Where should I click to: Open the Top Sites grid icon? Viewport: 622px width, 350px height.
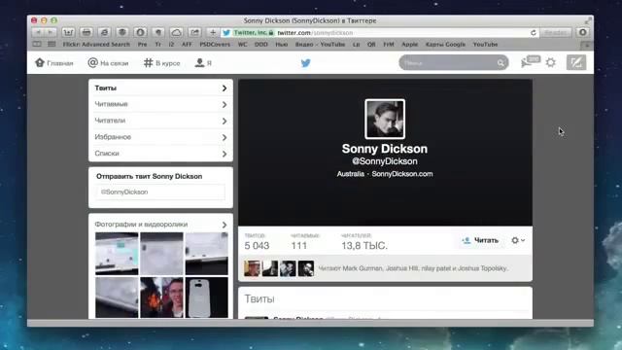point(52,45)
